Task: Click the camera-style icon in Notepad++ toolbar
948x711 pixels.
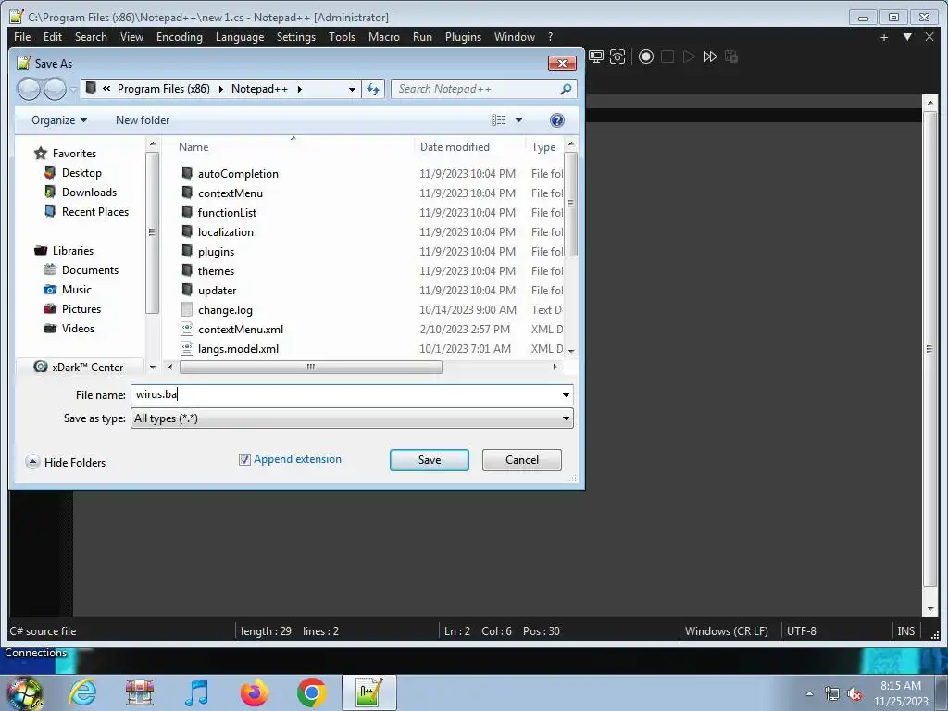Action: [x=617, y=56]
